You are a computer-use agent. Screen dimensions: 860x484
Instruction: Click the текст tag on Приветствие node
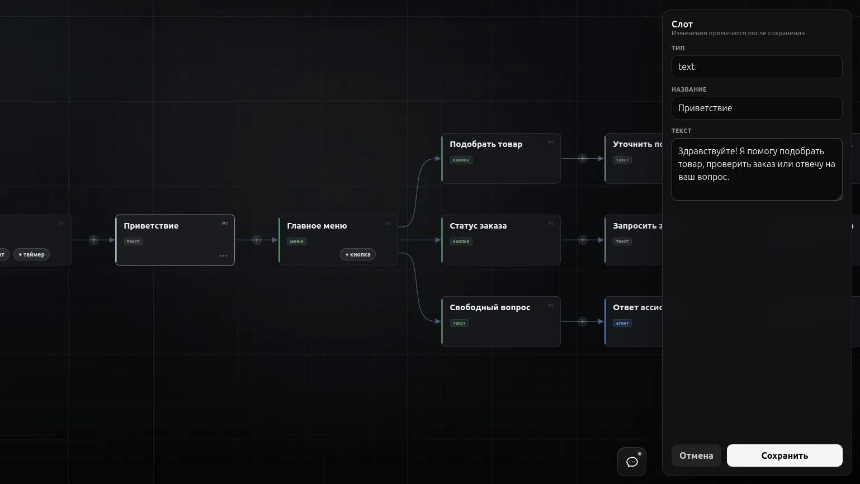(133, 241)
